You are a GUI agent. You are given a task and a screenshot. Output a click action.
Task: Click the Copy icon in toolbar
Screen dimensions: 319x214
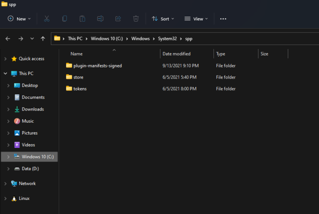(x=64, y=19)
